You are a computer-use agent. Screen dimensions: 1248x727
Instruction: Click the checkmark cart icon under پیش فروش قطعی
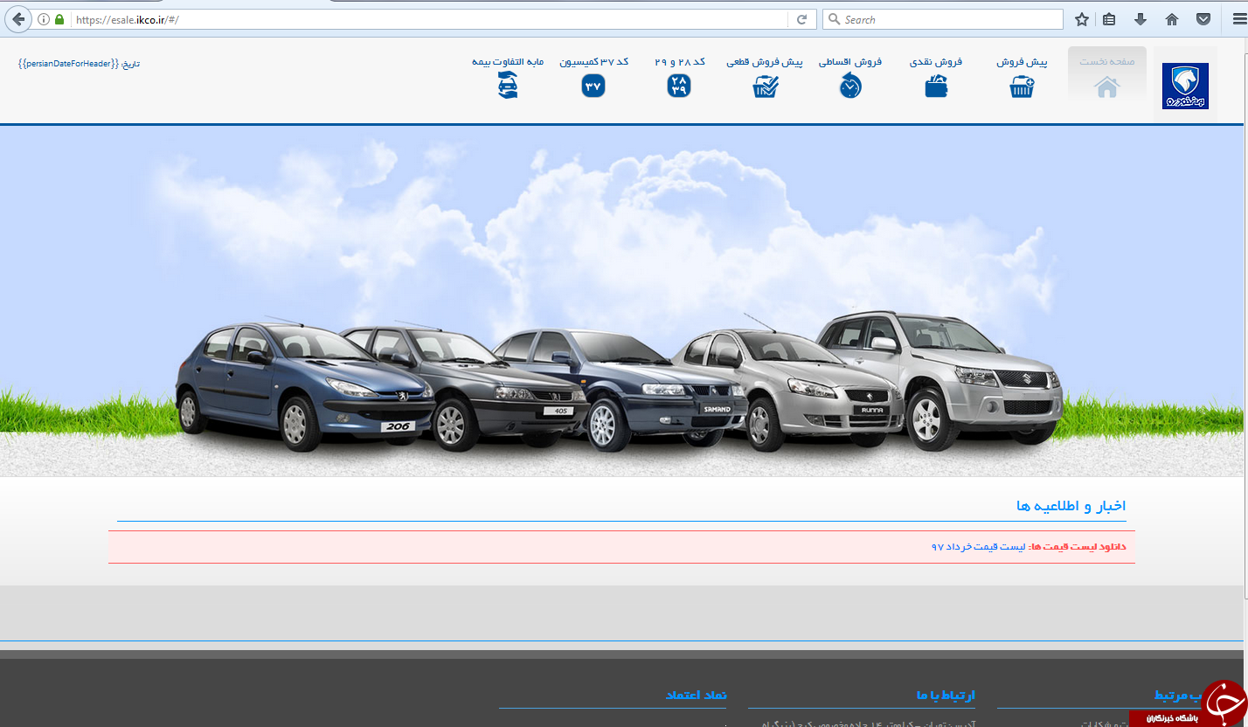click(x=765, y=87)
